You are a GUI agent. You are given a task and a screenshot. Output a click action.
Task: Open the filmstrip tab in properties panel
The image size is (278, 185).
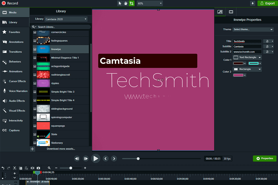[231, 12]
